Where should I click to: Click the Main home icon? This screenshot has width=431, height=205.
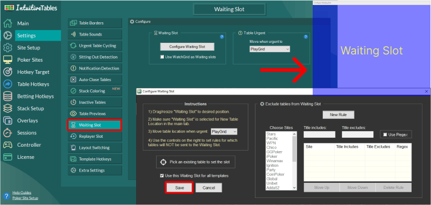[7, 23]
